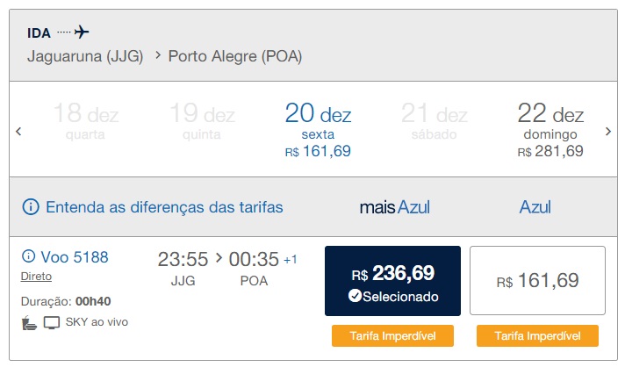Image resolution: width=625 pixels, height=367 pixels.
Task: Select the maisAzul fare of R$ 236,69
Action: coord(392,281)
